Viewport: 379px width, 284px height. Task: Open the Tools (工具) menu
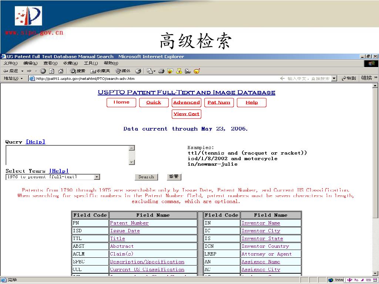pos(91,63)
